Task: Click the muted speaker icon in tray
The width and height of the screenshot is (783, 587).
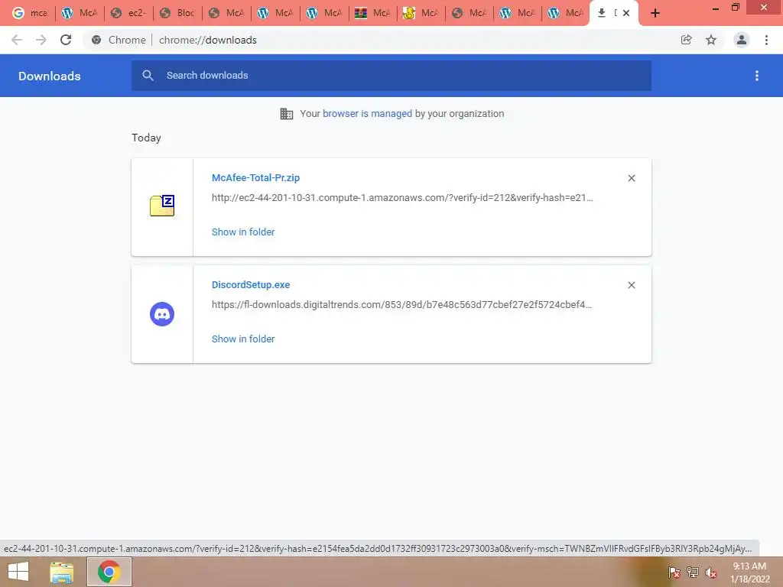Action: 711,572
